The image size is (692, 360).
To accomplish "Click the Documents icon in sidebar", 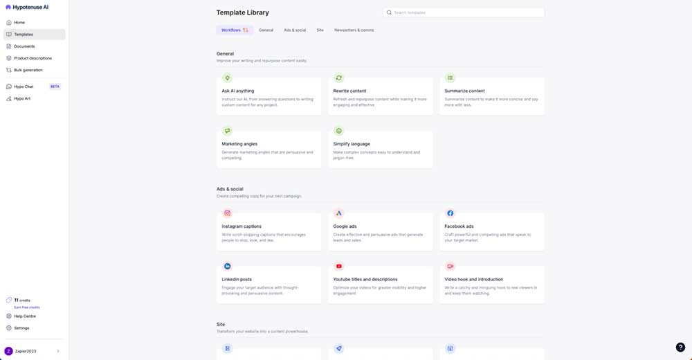I will click(x=9, y=46).
